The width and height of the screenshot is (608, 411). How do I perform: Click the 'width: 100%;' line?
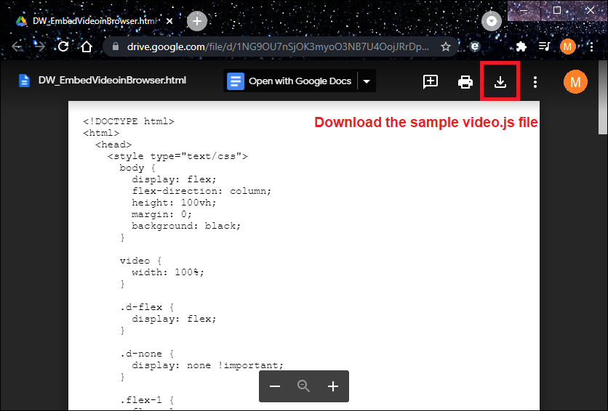pyautogui.click(x=168, y=272)
